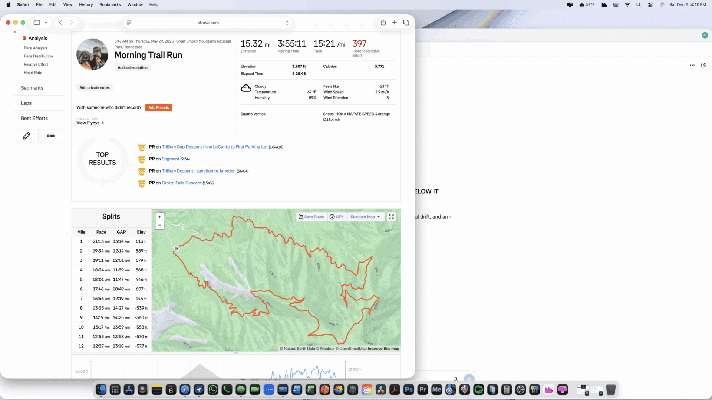712x400 pixels.
Task: Click the Add Friends button
Action: 158,108
